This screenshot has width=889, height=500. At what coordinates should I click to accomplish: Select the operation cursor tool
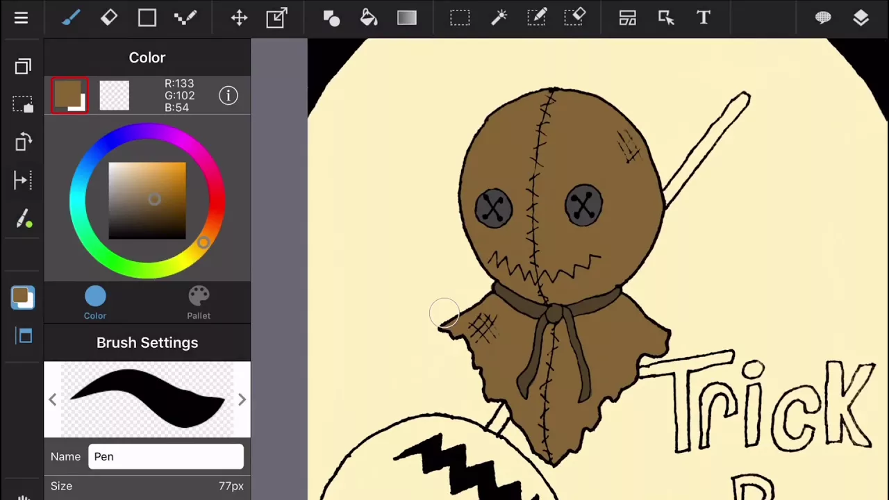tap(666, 18)
